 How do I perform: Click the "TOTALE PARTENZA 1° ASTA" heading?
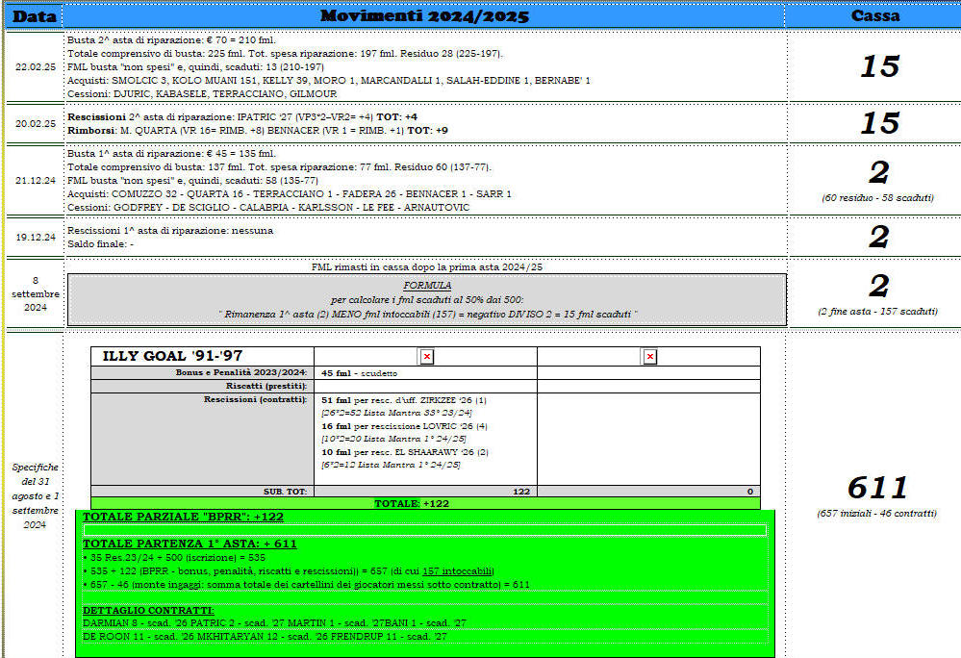(x=190, y=544)
